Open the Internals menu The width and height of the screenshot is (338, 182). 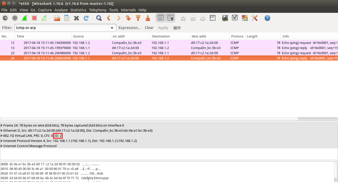click(128, 10)
